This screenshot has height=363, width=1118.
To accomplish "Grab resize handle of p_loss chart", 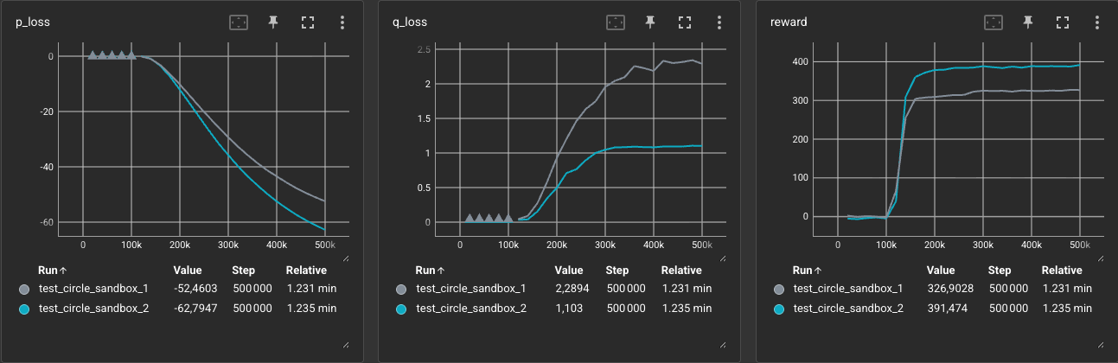I will point(346,258).
